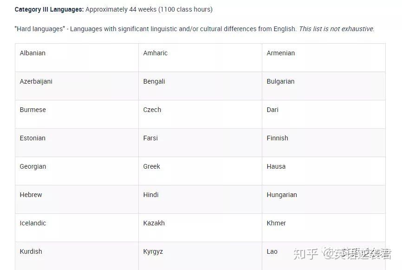Image resolution: width=402 pixels, height=270 pixels.
Task: Click the Burmese table entry
Action: (x=32, y=110)
